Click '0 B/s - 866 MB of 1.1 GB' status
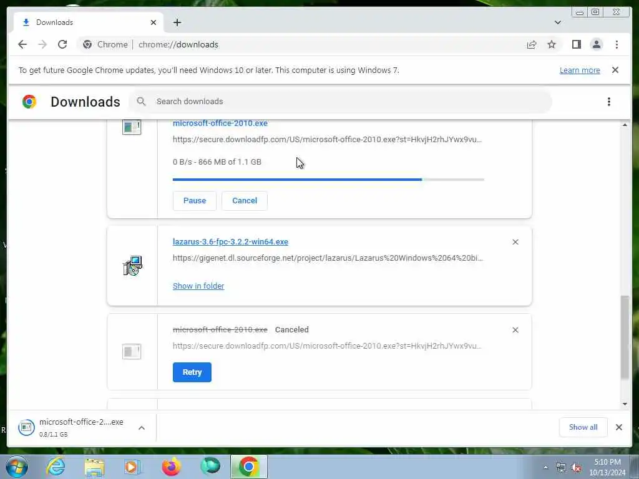The image size is (639, 479). click(x=217, y=162)
